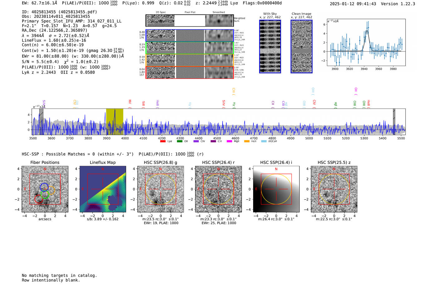437x297 pixels.
Task: Click the blue fiber circle in Fiber Positions
Action: click(x=44, y=187)
